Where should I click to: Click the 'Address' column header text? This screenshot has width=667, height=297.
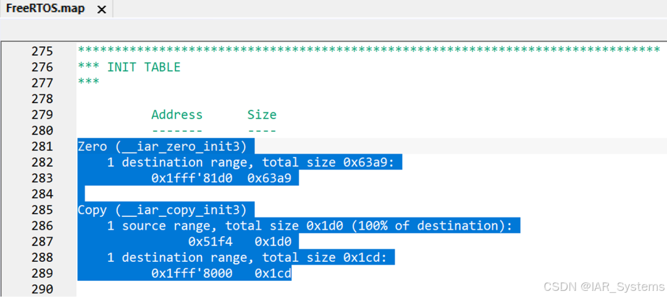pos(177,115)
